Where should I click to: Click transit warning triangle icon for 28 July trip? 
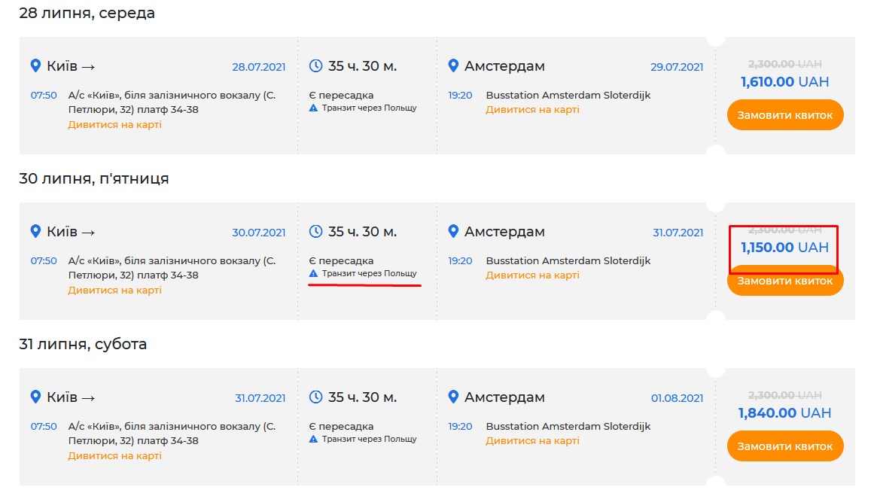pos(314,108)
